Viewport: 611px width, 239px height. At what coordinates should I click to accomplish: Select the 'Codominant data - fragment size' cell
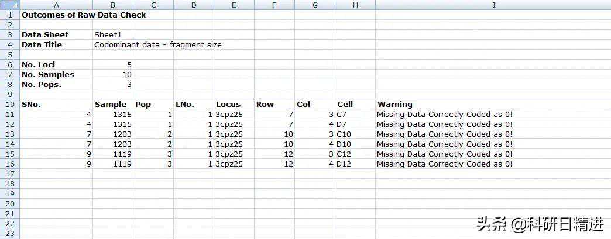pyautogui.click(x=158, y=45)
